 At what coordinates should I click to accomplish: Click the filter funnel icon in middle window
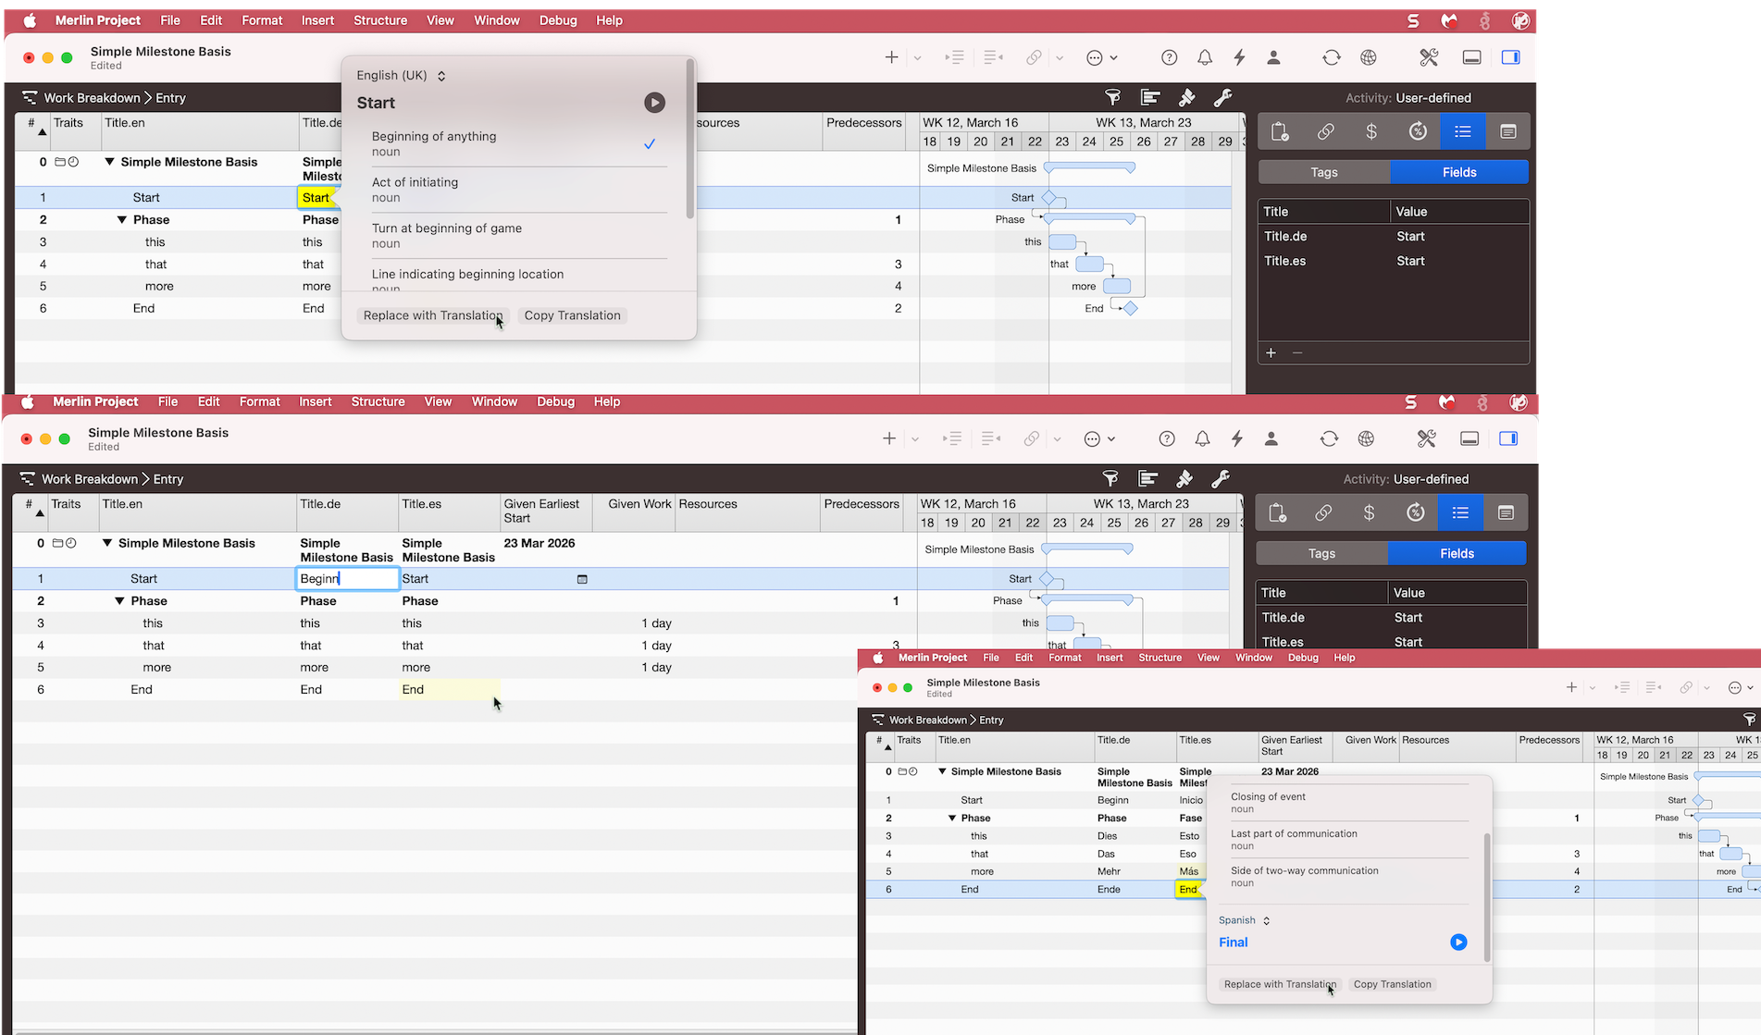1110,478
